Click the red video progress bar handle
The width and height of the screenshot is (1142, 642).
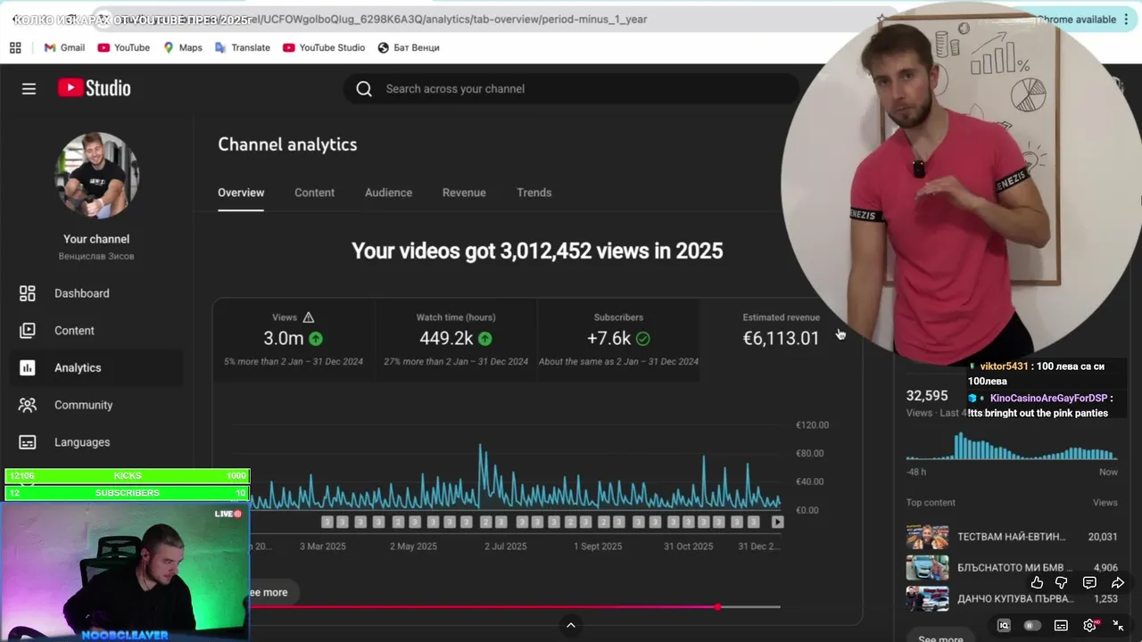pos(717,607)
